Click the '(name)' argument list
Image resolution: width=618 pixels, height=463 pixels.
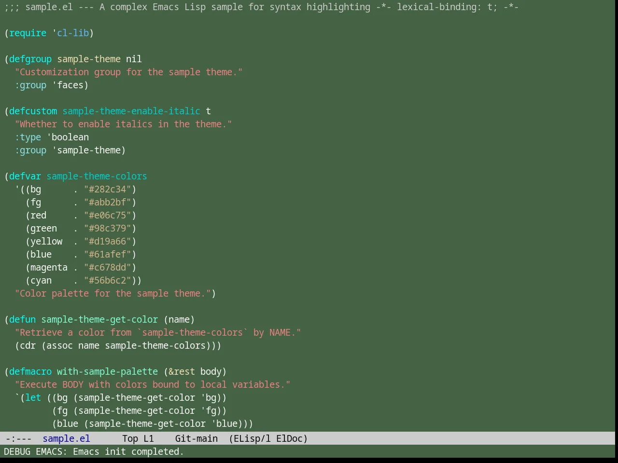(x=179, y=319)
